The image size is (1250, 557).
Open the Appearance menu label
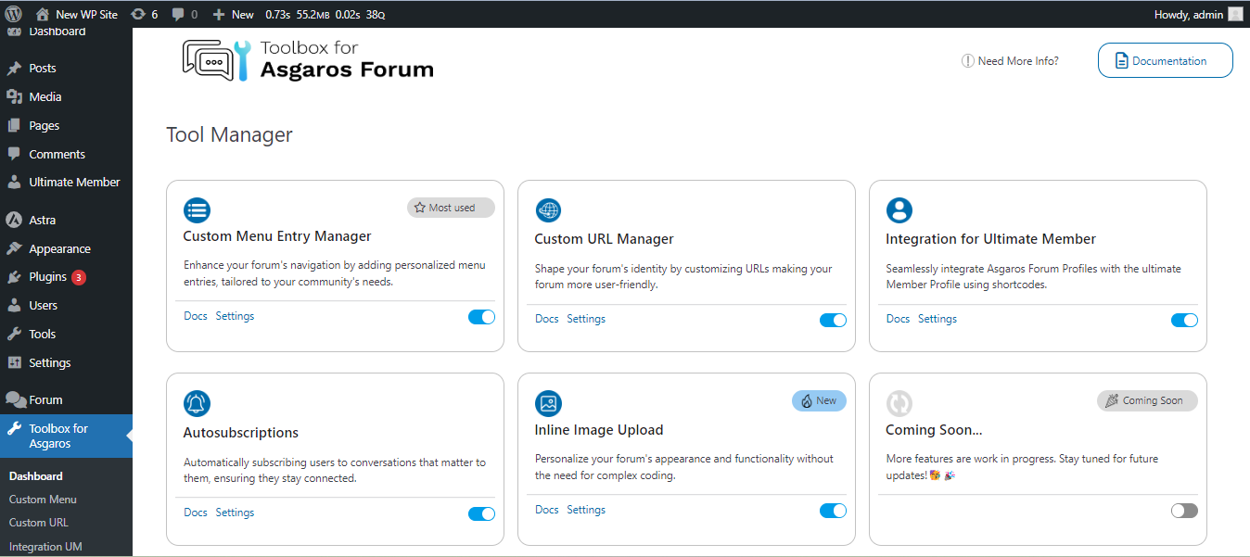point(59,248)
